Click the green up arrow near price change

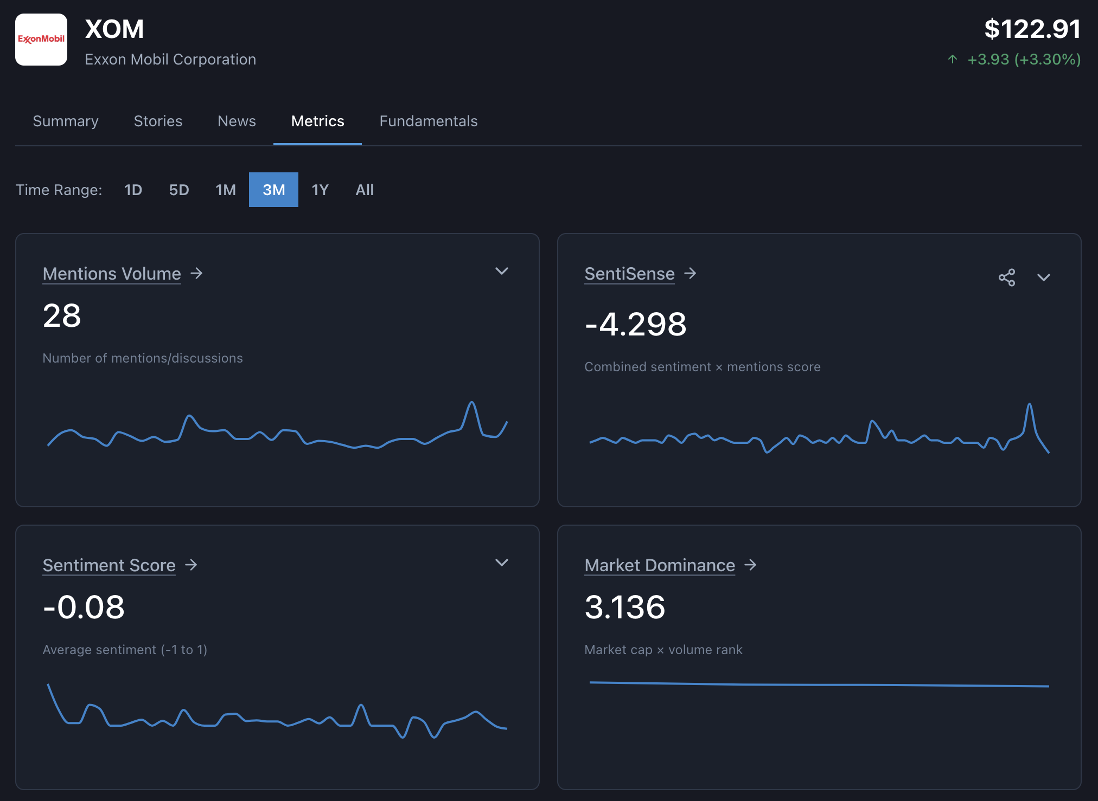pyautogui.click(x=953, y=60)
